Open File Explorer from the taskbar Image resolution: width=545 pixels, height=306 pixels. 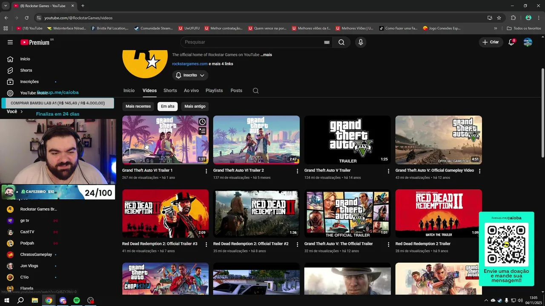coord(35,300)
